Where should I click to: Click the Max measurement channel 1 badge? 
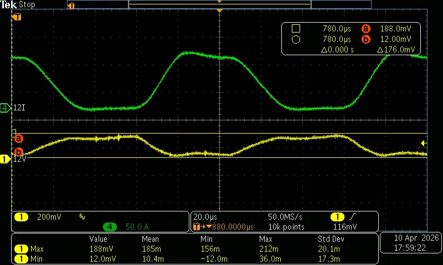coord(21,249)
